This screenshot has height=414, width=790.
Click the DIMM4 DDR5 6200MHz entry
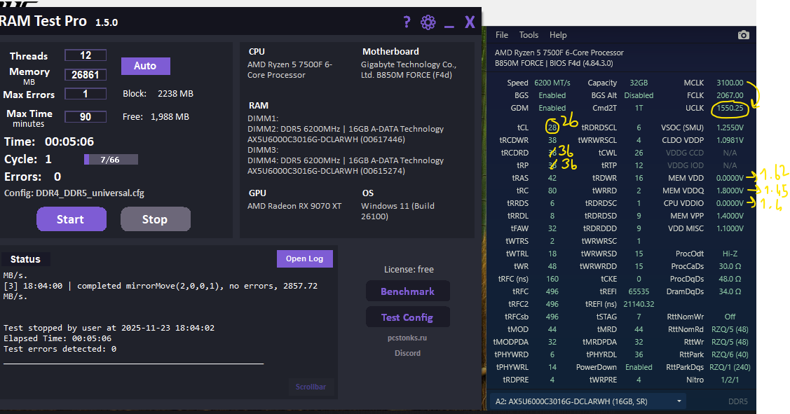pyautogui.click(x=346, y=165)
